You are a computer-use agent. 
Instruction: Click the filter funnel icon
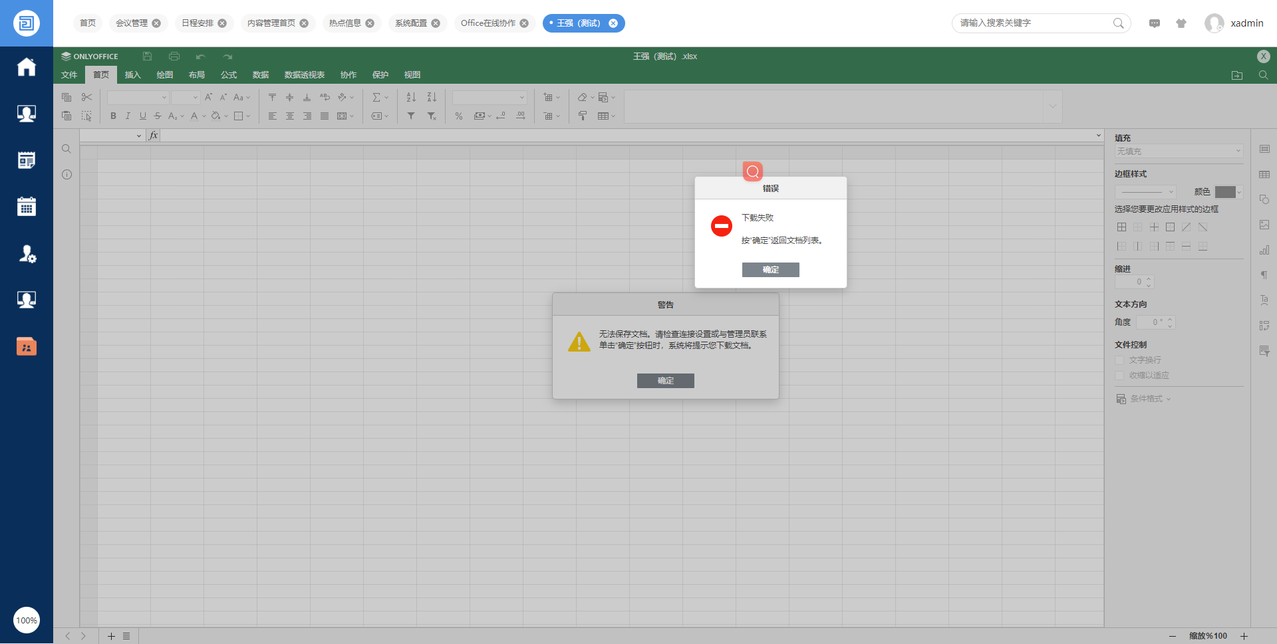pos(411,116)
